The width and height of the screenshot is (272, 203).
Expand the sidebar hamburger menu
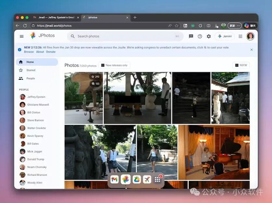21,36
